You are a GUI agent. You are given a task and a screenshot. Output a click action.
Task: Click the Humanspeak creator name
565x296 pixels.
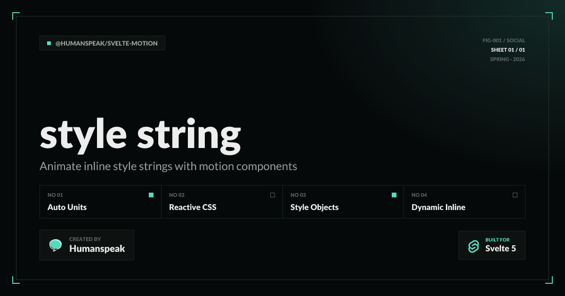click(x=97, y=249)
